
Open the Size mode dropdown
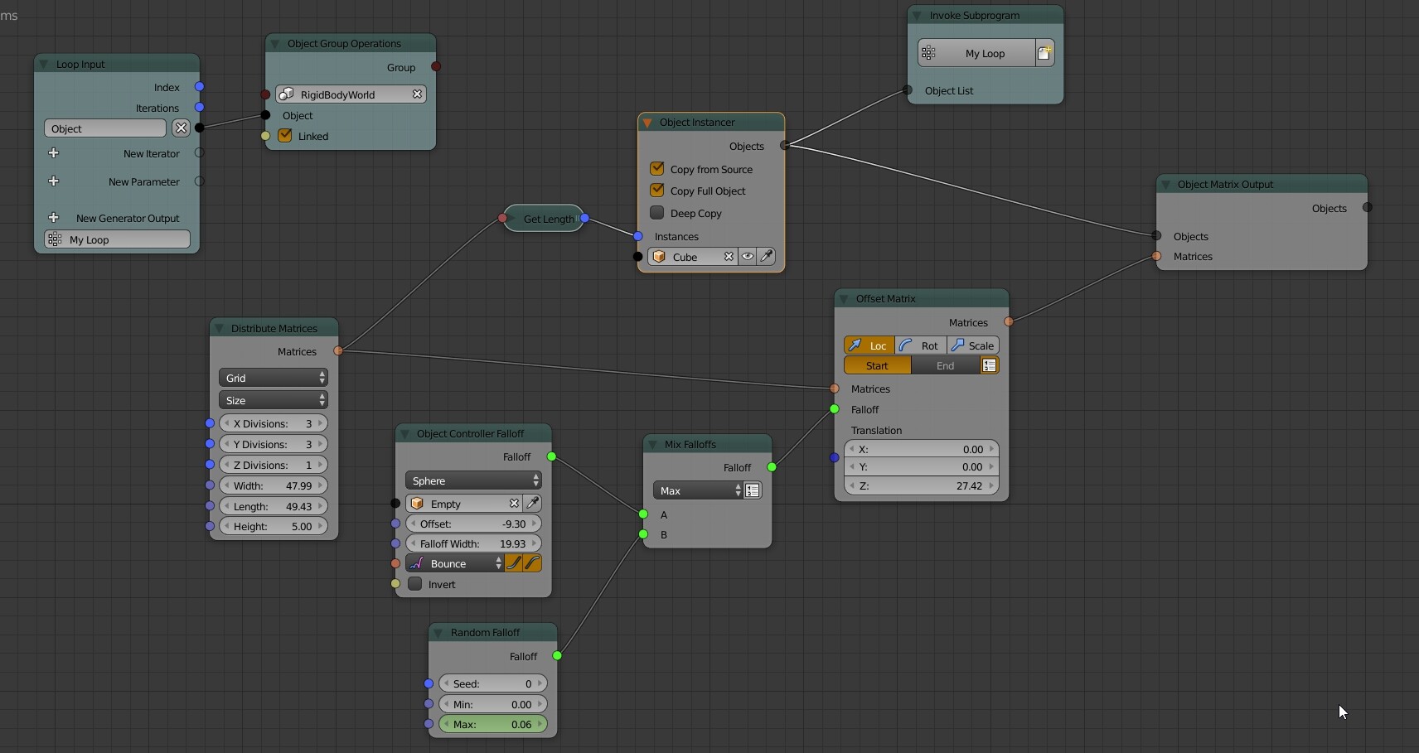274,400
